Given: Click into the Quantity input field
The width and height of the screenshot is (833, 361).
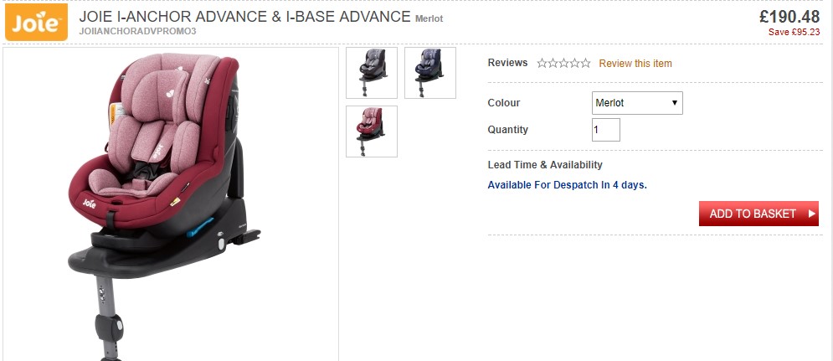Looking at the screenshot, I should [x=605, y=130].
